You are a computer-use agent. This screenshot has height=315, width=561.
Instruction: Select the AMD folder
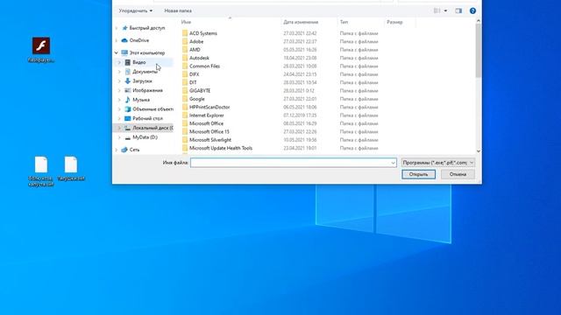pyautogui.click(x=195, y=50)
